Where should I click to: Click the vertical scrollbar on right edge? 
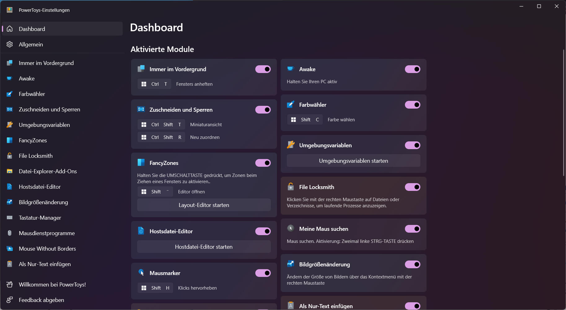point(564,113)
